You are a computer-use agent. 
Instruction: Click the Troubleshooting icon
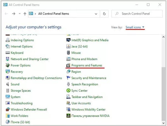(x=8, y=103)
